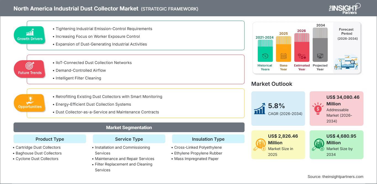The image size is (377, 184).
Task: Click 'Ethylene Propylene Rubber' item
Action: point(198,153)
